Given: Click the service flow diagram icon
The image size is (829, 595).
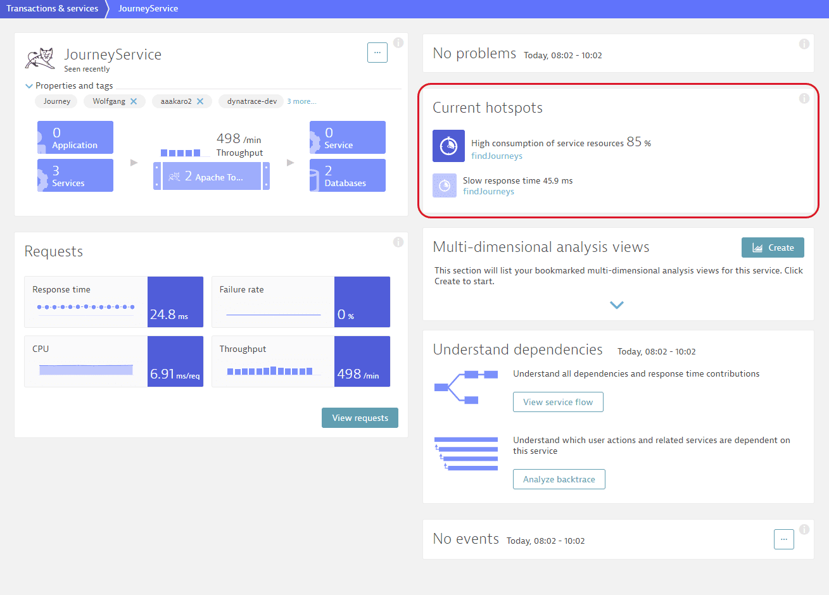Looking at the screenshot, I should coord(465,387).
